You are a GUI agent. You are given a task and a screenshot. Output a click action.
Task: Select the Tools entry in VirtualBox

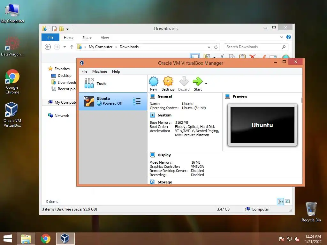pyautogui.click(x=113, y=83)
